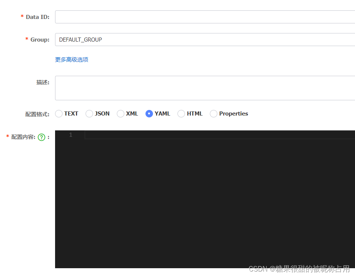Select the XML format radio button
Screen dimensions: 355x276
pyautogui.click(x=121, y=114)
